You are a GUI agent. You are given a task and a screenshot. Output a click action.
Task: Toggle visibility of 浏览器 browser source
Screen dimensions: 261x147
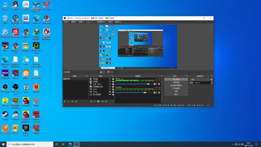tap(110, 79)
